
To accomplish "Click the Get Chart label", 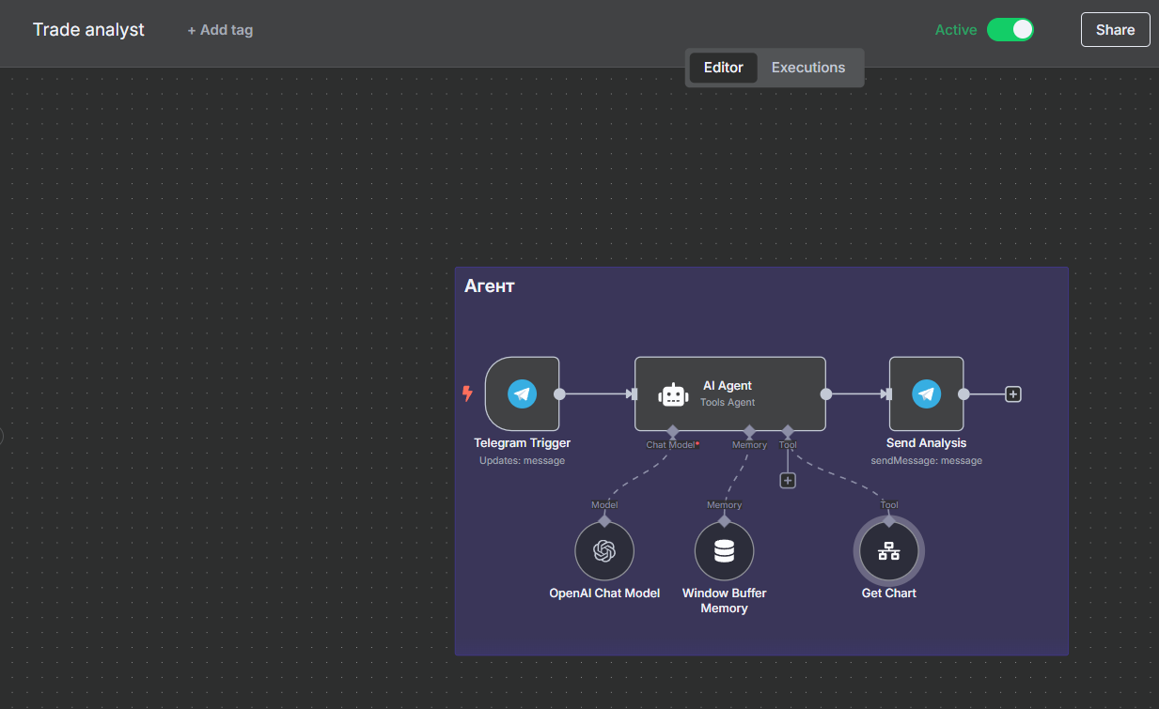I will tap(889, 593).
